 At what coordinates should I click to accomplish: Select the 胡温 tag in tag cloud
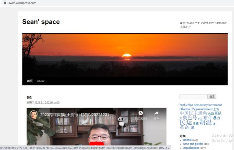pos(206,122)
